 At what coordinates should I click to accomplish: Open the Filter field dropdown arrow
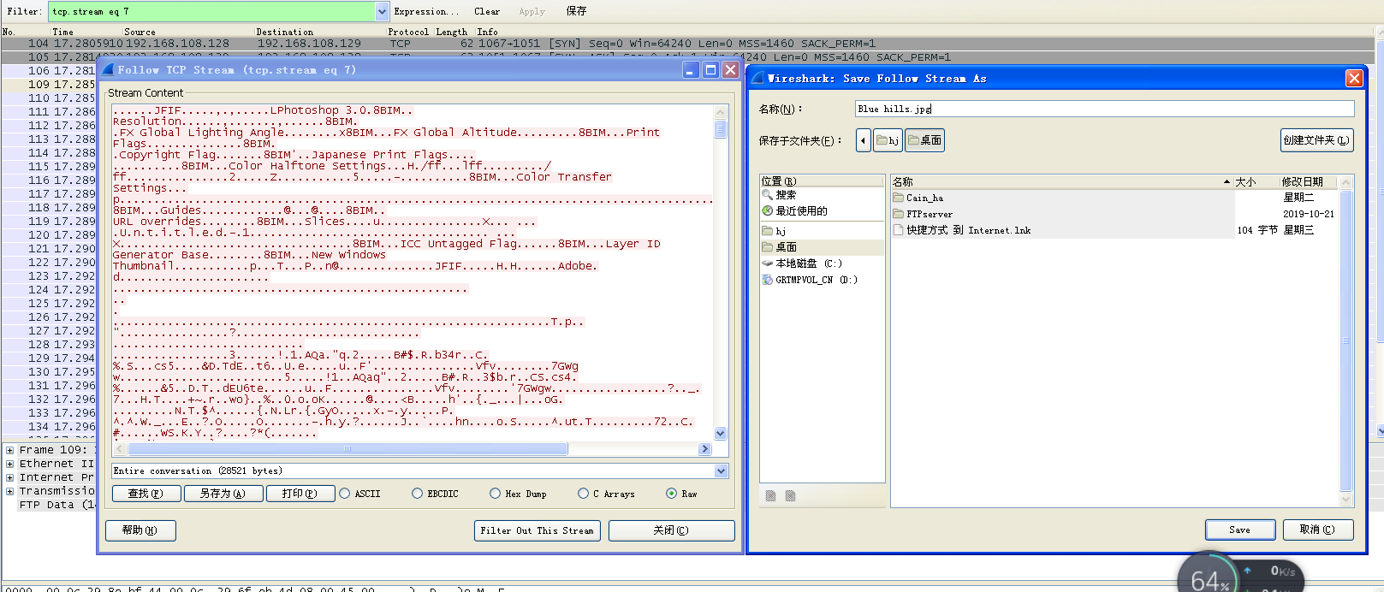[x=382, y=11]
